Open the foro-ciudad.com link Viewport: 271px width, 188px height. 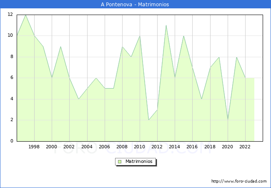(x=239, y=181)
